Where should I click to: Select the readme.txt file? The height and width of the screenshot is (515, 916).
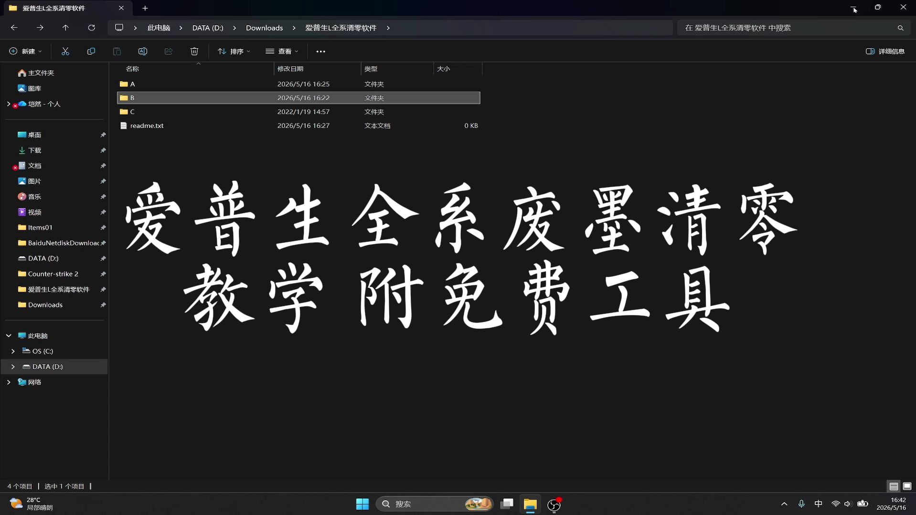coord(298,126)
